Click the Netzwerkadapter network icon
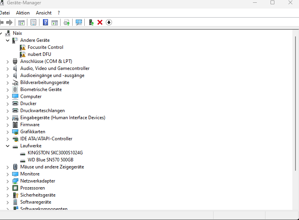Screen dimensions: 299x220 15,181
